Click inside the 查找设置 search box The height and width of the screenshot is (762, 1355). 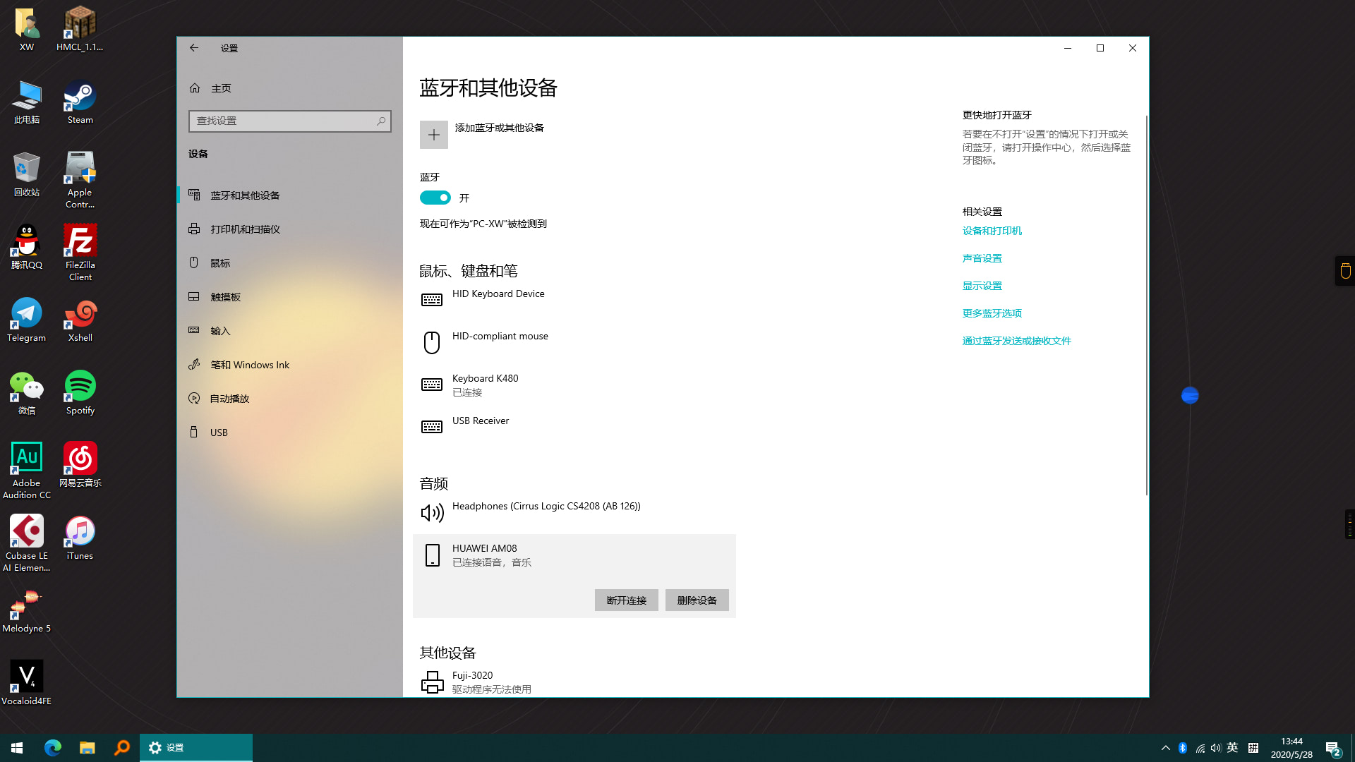[289, 121]
